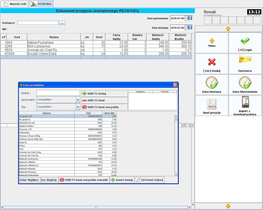Open calendar picker for Data wystawienia
Viewport: 263px width, 210px height.
point(190,18)
